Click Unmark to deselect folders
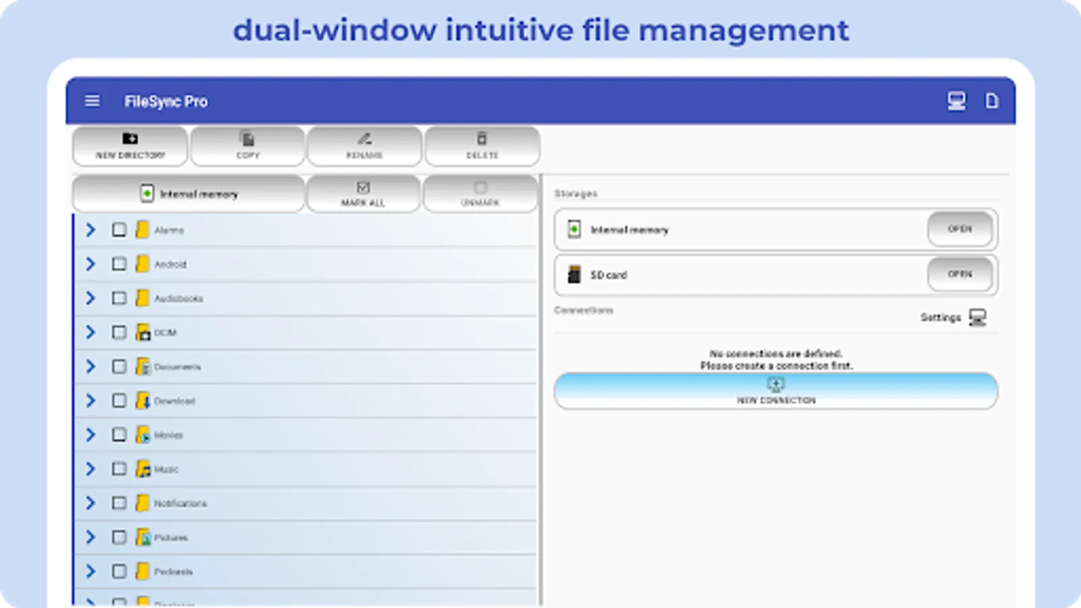Viewport: 1081px width, 608px height. coord(480,194)
